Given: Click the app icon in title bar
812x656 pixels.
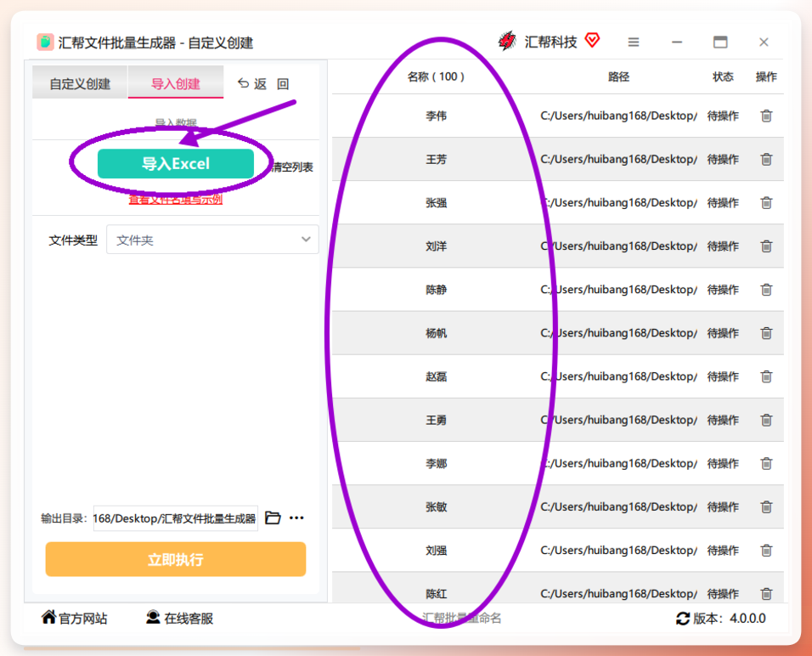Looking at the screenshot, I should pyautogui.click(x=45, y=42).
